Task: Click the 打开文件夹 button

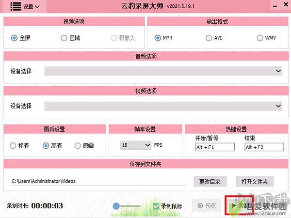Action: click(x=255, y=182)
